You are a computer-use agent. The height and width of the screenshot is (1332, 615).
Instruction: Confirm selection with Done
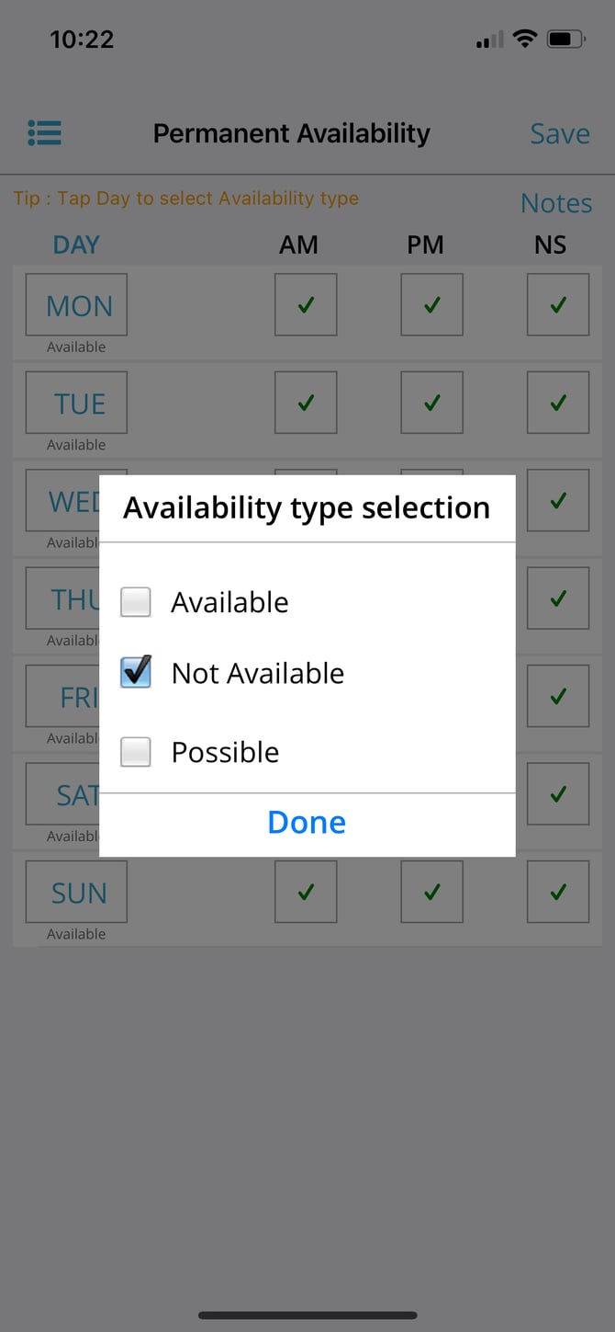pos(307,823)
